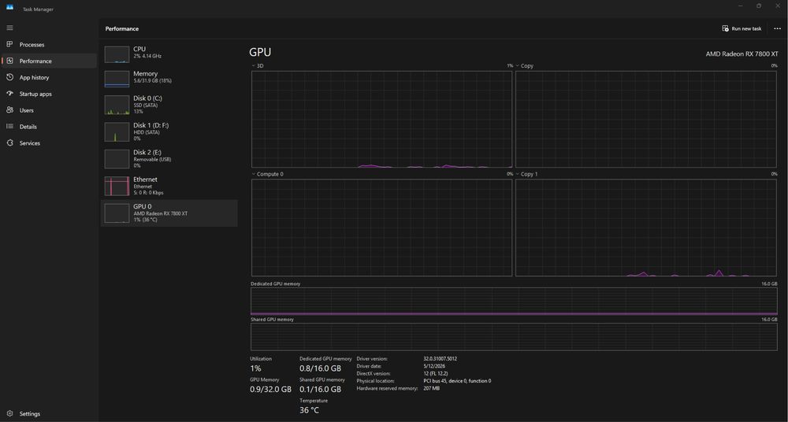The width and height of the screenshot is (788, 422).
Task: Close the Task Manager window
Action: click(778, 6)
